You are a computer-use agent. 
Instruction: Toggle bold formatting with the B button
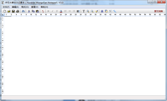48,11
